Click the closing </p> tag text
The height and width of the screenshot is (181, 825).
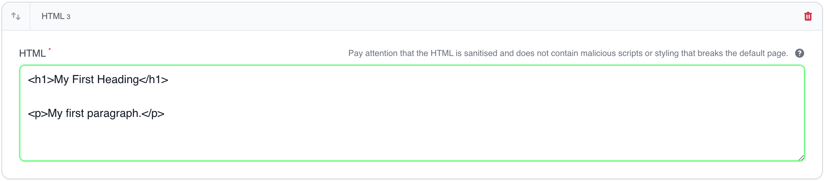153,113
